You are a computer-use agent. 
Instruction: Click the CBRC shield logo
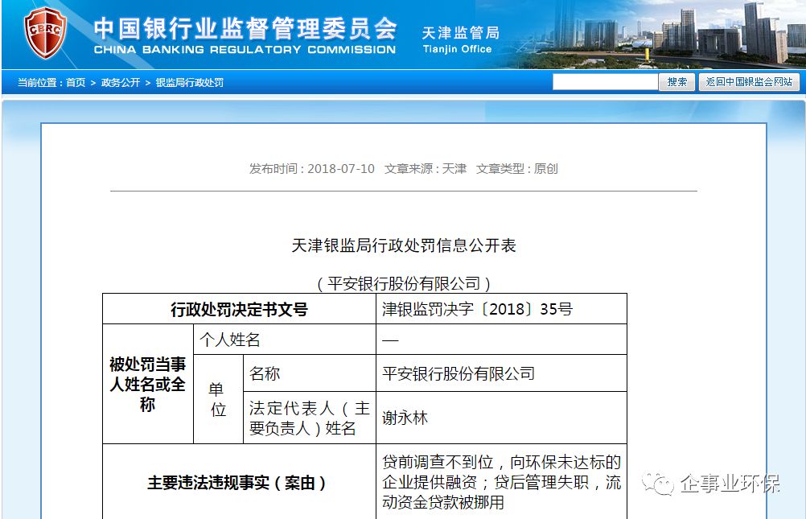coord(45,33)
